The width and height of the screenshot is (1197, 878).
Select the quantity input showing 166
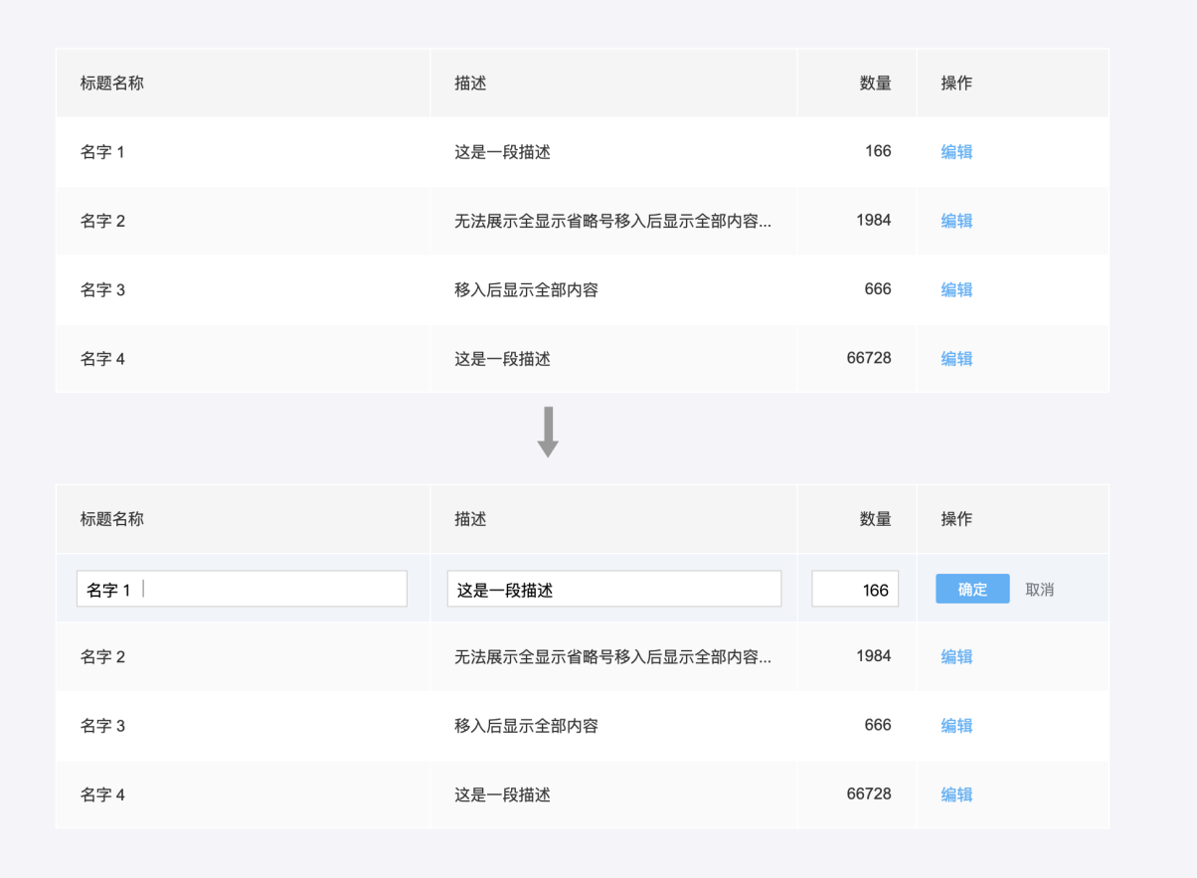coord(855,590)
